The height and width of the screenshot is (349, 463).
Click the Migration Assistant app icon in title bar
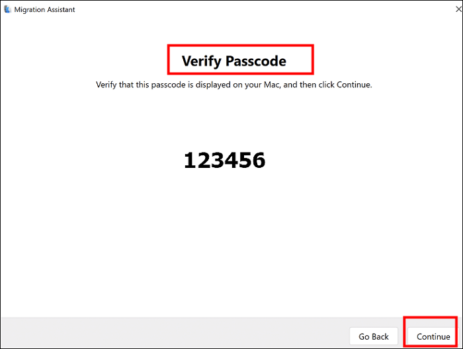pyautogui.click(x=8, y=9)
